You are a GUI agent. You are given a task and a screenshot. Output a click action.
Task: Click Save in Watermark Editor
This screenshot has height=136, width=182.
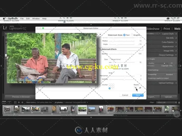click(138, 95)
